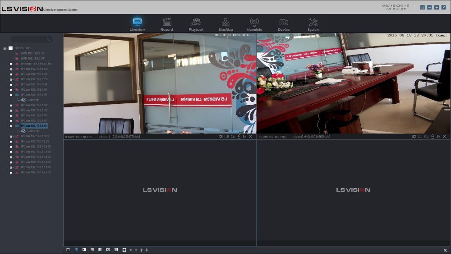Open the AlarmInfo tab
This screenshot has height=254, width=451.
(254, 24)
